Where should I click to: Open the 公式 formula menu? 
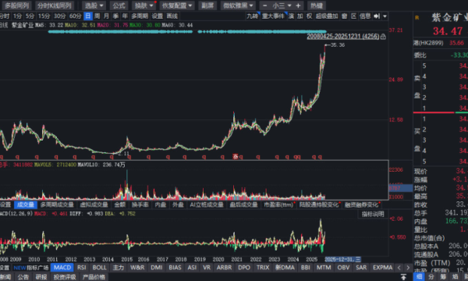coord(119,5)
